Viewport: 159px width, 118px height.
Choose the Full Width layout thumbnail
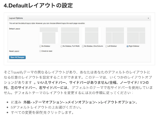pos(70,36)
